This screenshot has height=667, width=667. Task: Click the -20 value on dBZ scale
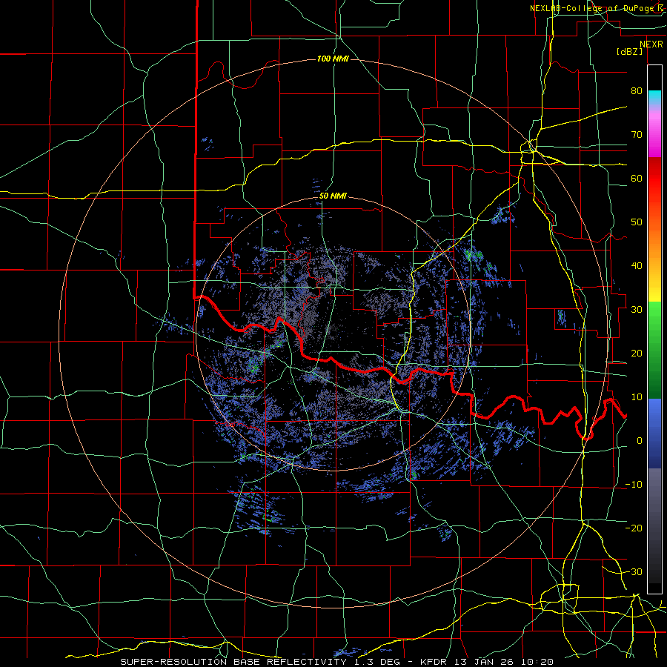(x=634, y=528)
